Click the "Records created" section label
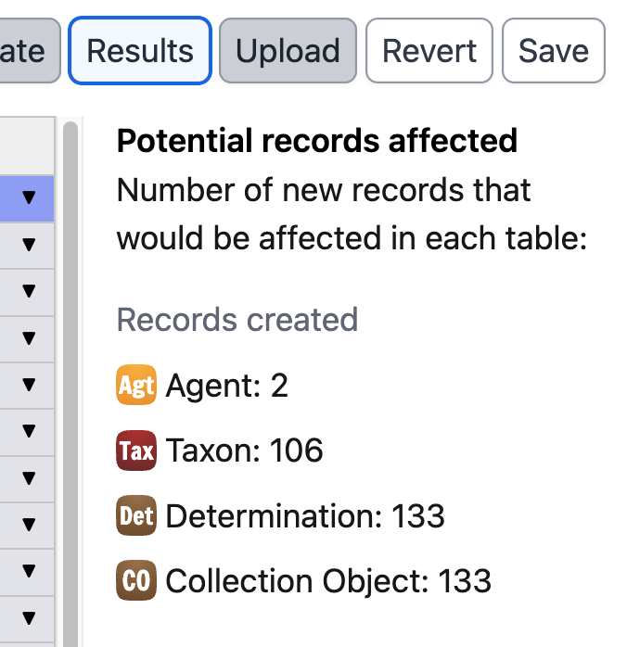The width and height of the screenshot is (627, 647). [x=237, y=320]
